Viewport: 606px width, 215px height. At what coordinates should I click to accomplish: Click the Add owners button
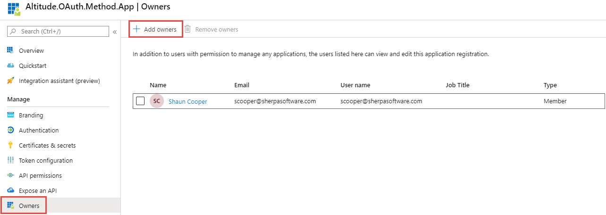[x=155, y=29]
